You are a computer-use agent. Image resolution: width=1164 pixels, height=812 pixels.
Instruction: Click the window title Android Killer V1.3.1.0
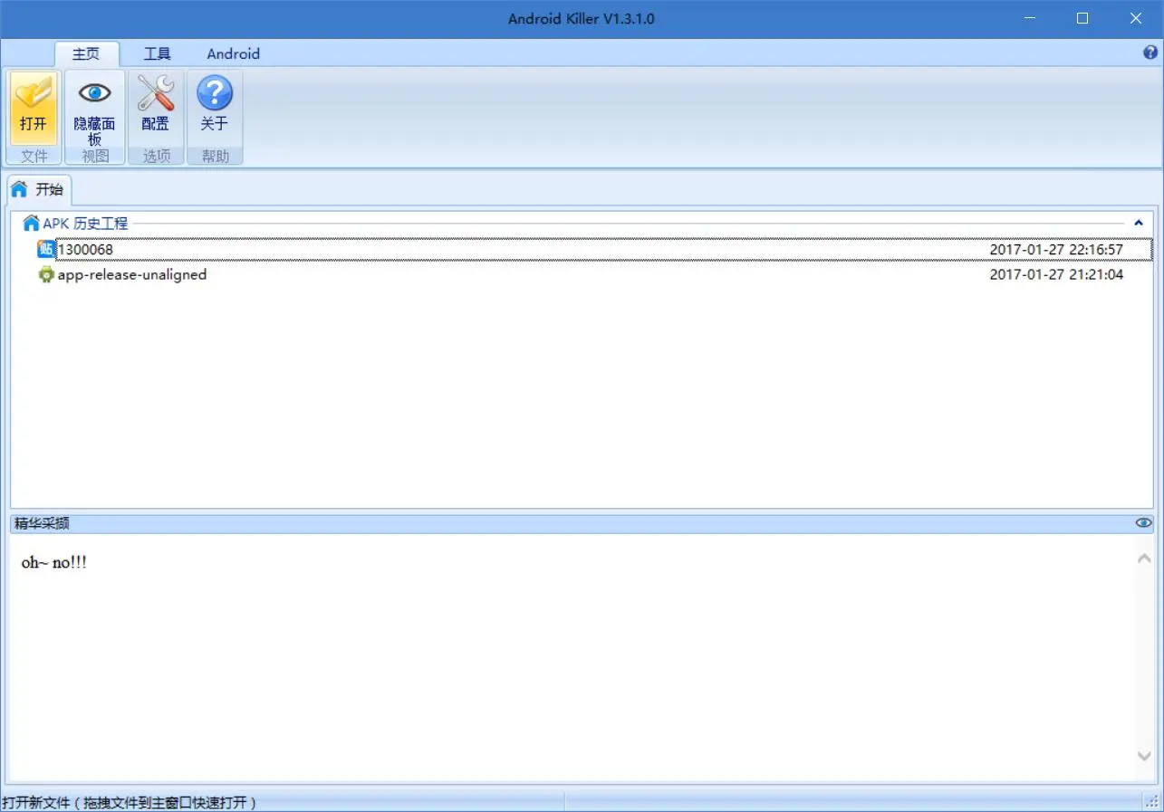(582, 19)
